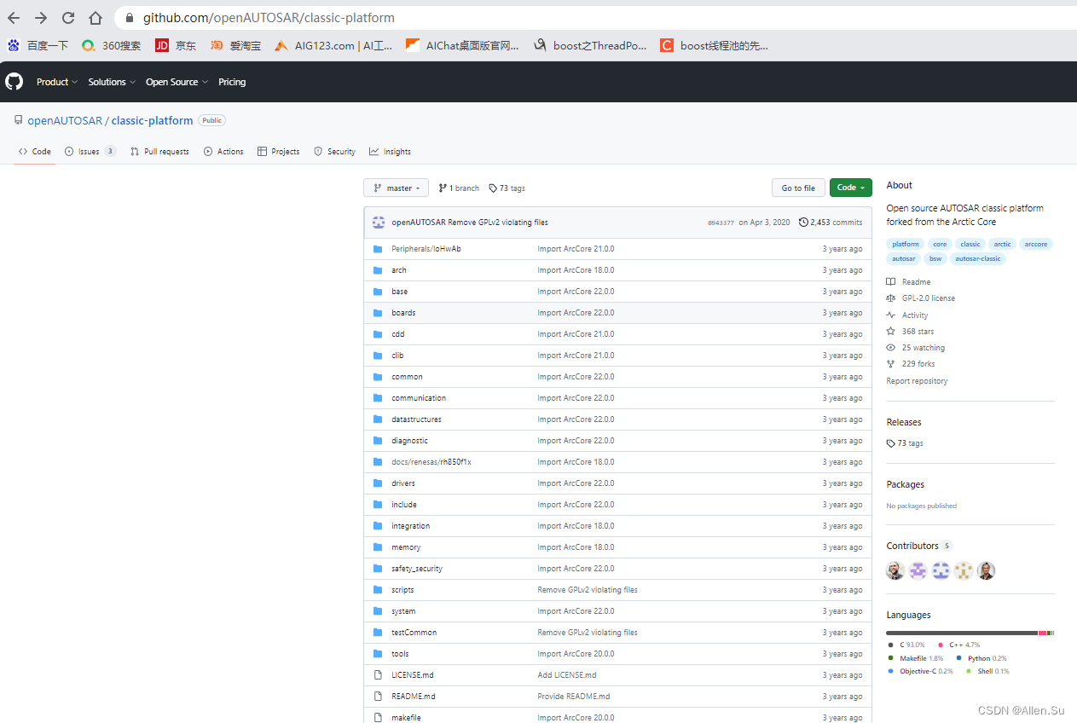This screenshot has height=723, width=1077.
Task: View the 25 watching link
Action: point(916,348)
